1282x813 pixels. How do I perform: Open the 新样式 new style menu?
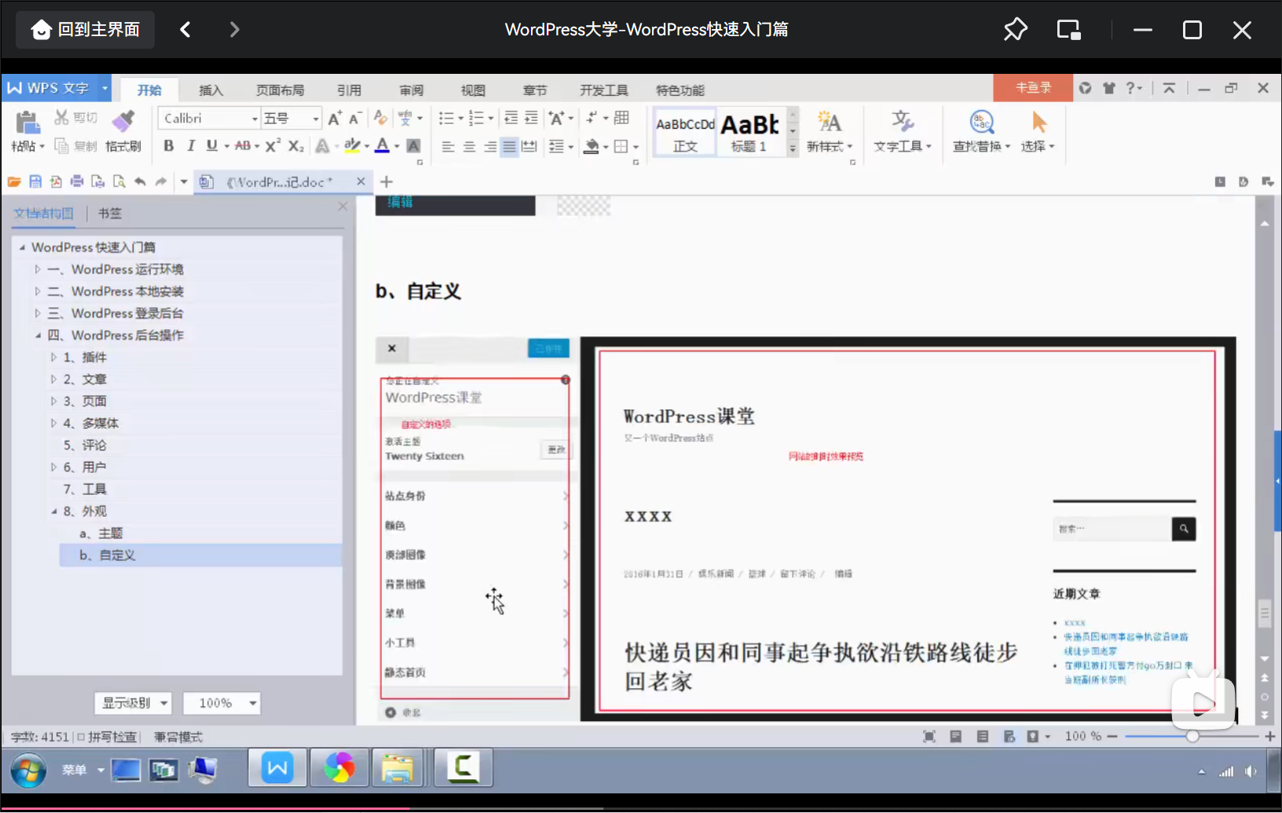pos(829,131)
